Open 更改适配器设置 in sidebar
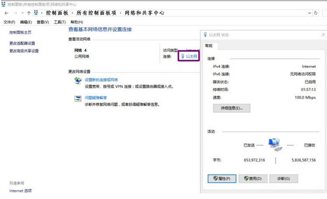The width and height of the screenshot is (327, 199). pos(22,43)
